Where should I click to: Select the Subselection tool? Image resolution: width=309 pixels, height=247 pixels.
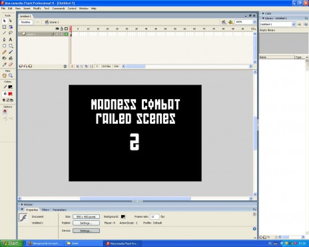point(11,21)
